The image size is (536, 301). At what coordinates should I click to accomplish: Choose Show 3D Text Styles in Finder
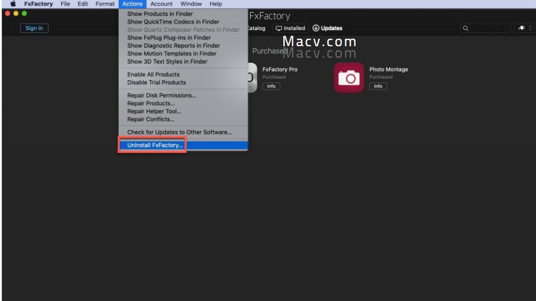pyautogui.click(x=183, y=61)
